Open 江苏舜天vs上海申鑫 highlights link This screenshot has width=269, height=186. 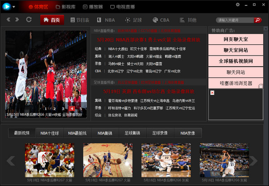(x=155, y=101)
